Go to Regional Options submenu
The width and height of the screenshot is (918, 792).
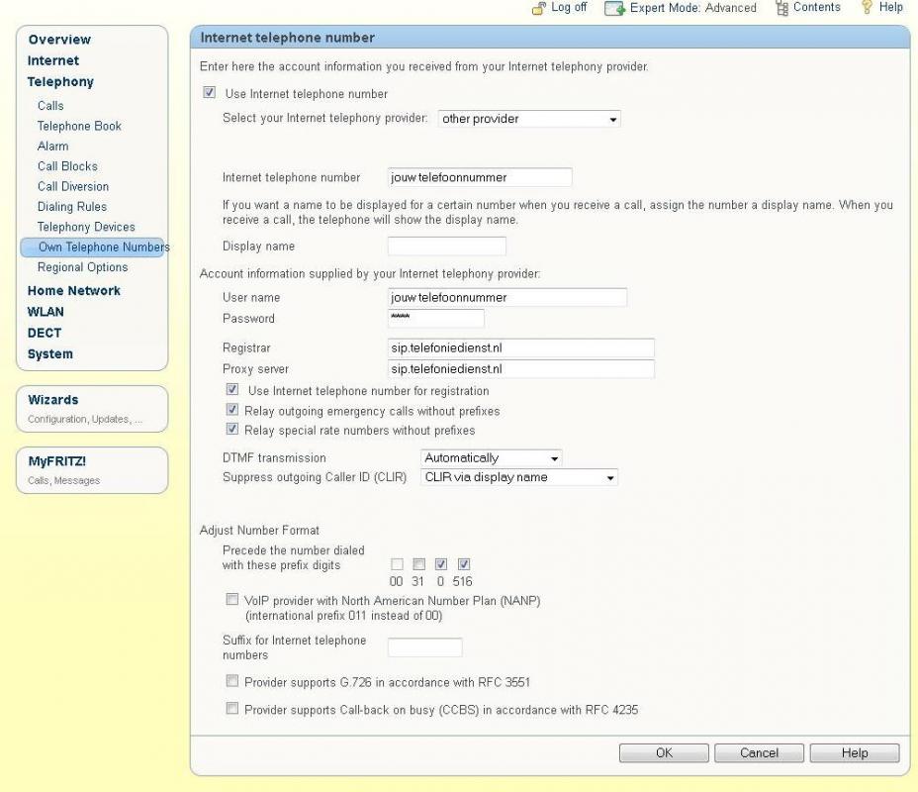coord(82,267)
